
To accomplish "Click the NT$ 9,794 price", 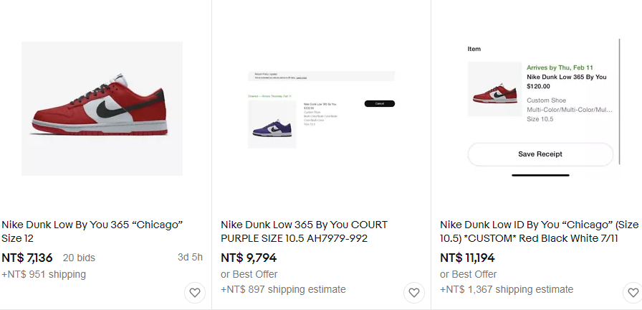I will (x=249, y=258).
